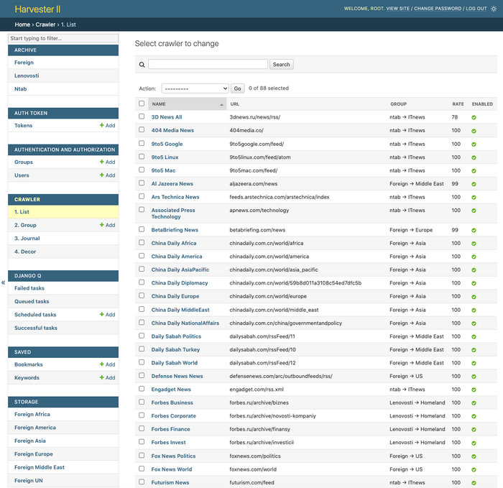Viewport: 503px width, 488px height.
Task: Click the Change Password link
Action: click(x=438, y=9)
